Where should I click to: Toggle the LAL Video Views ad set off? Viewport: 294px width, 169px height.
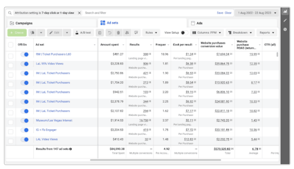pyautogui.click(x=25, y=140)
